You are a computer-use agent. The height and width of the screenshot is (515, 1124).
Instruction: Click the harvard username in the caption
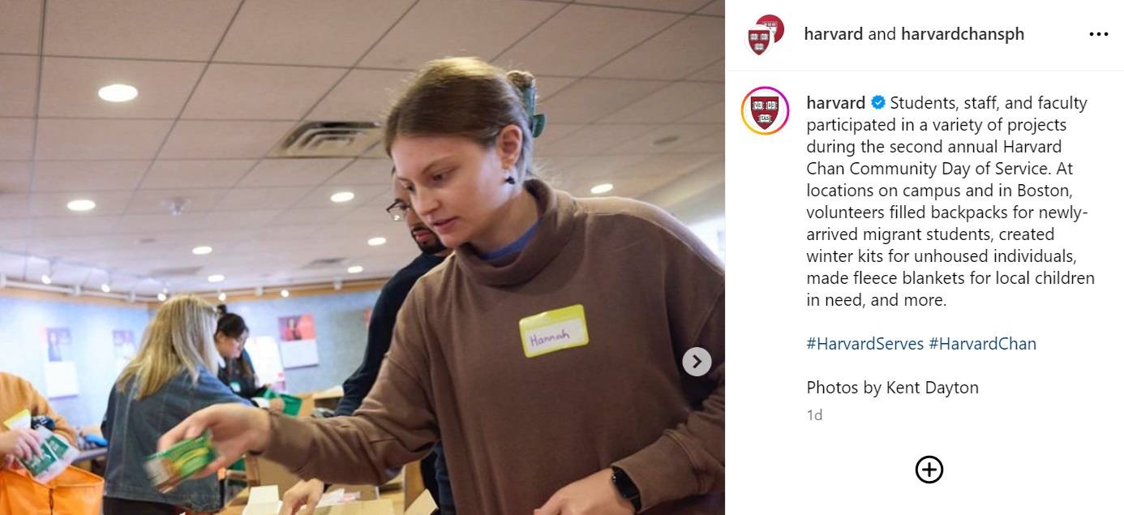tap(835, 103)
